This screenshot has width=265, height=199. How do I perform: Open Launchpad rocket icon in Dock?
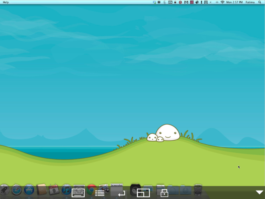coord(4,190)
